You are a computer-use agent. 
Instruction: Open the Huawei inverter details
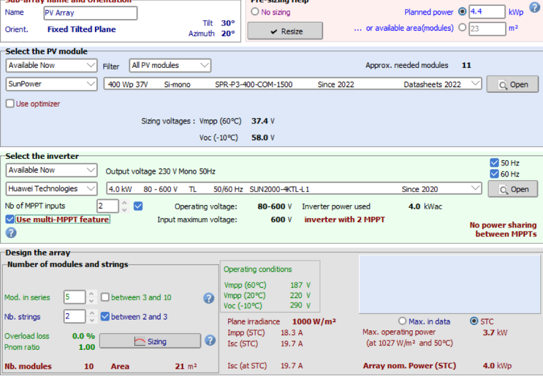(x=512, y=189)
